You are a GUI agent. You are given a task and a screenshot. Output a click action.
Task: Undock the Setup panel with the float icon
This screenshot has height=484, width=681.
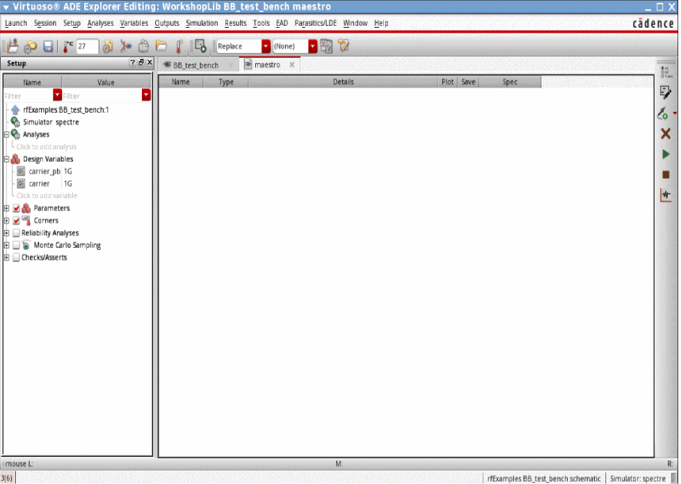[x=141, y=63]
